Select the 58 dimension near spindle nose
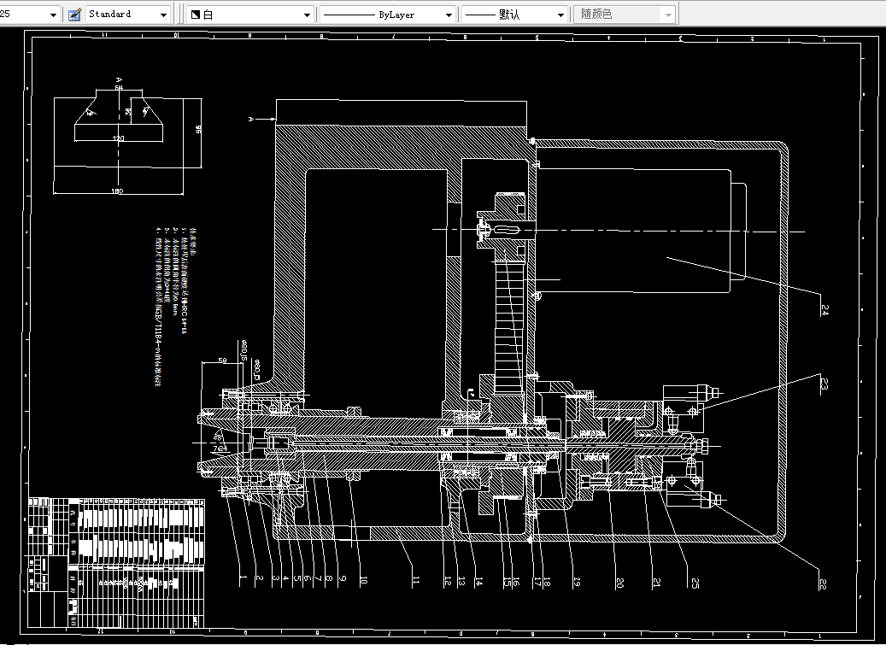Viewport: 886px width, 645px height. [222, 361]
